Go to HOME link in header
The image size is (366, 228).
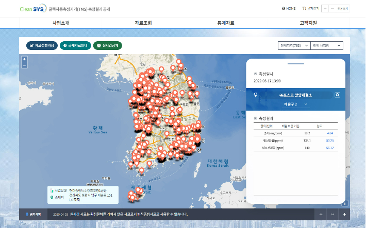pyautogui.click(x=288, y=9)
